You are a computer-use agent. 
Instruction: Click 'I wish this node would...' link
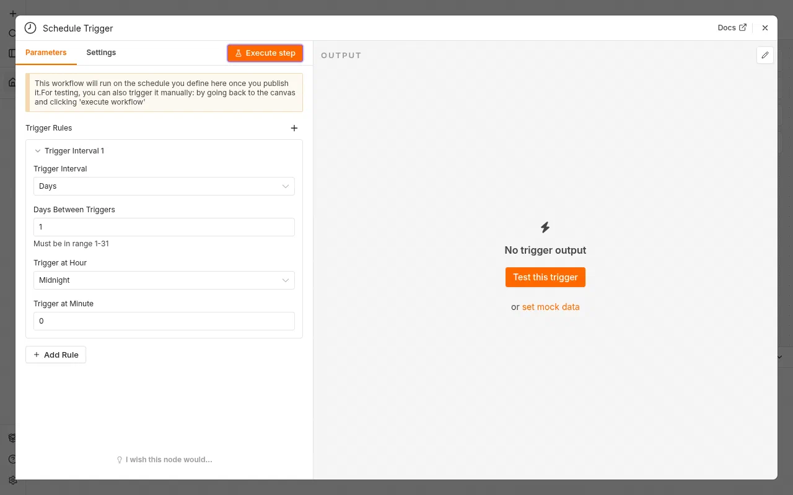[x=164, y=460]
